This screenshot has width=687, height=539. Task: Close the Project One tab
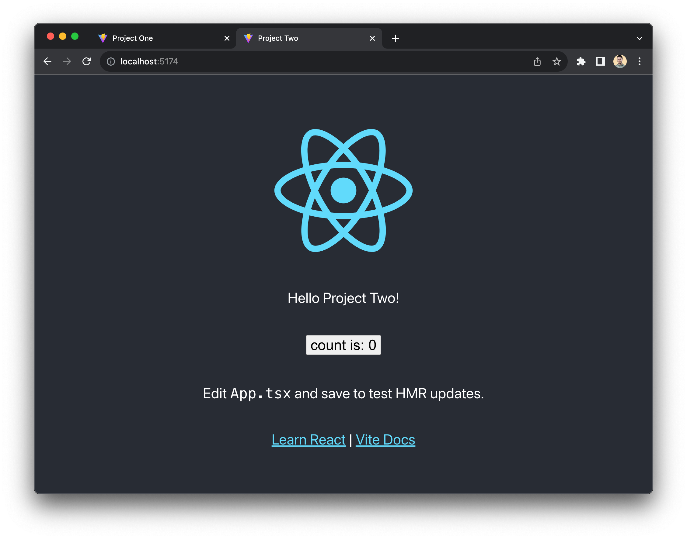[227, 38]
